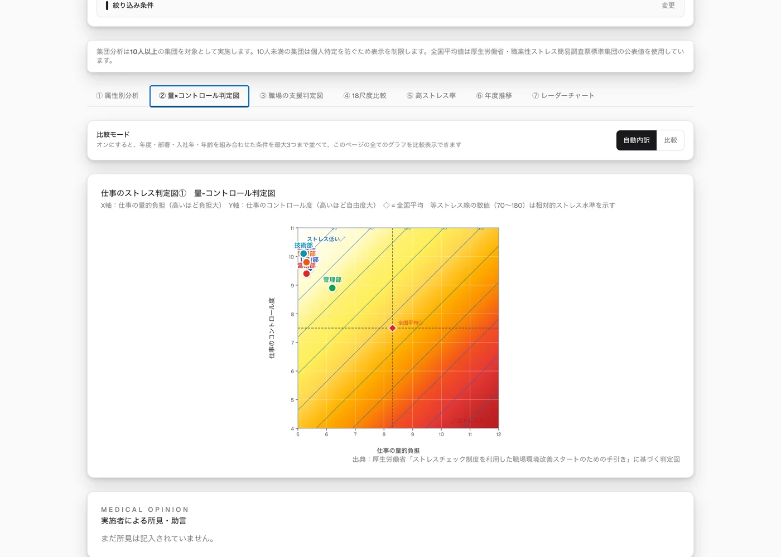781x557 pixels.
Task: Select the 自動内訳 mode option
Action: coord(637,140)
